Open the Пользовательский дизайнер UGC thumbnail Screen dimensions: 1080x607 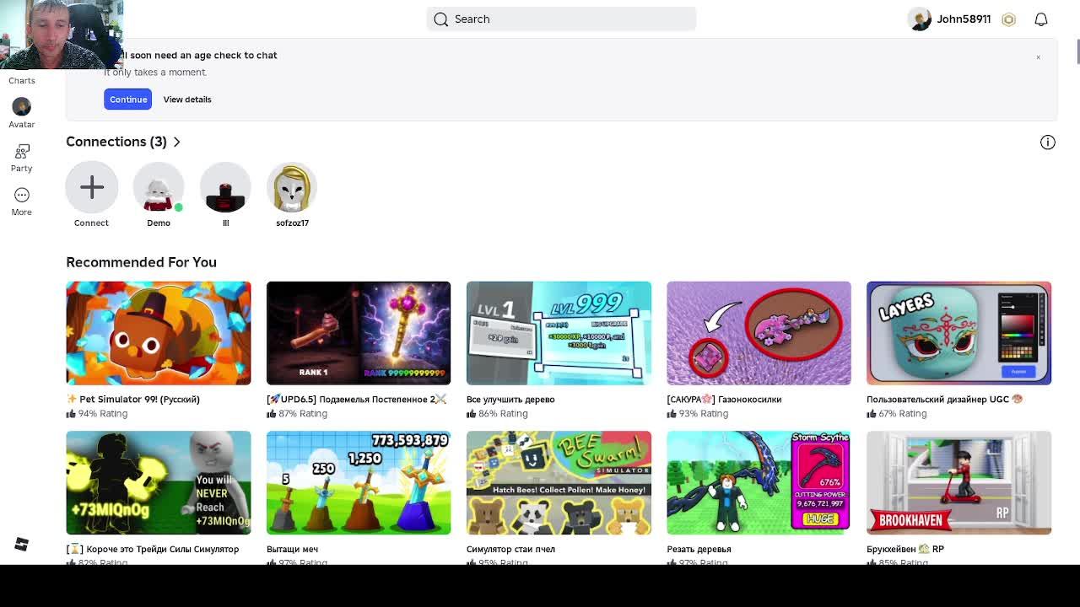point(958,333)
